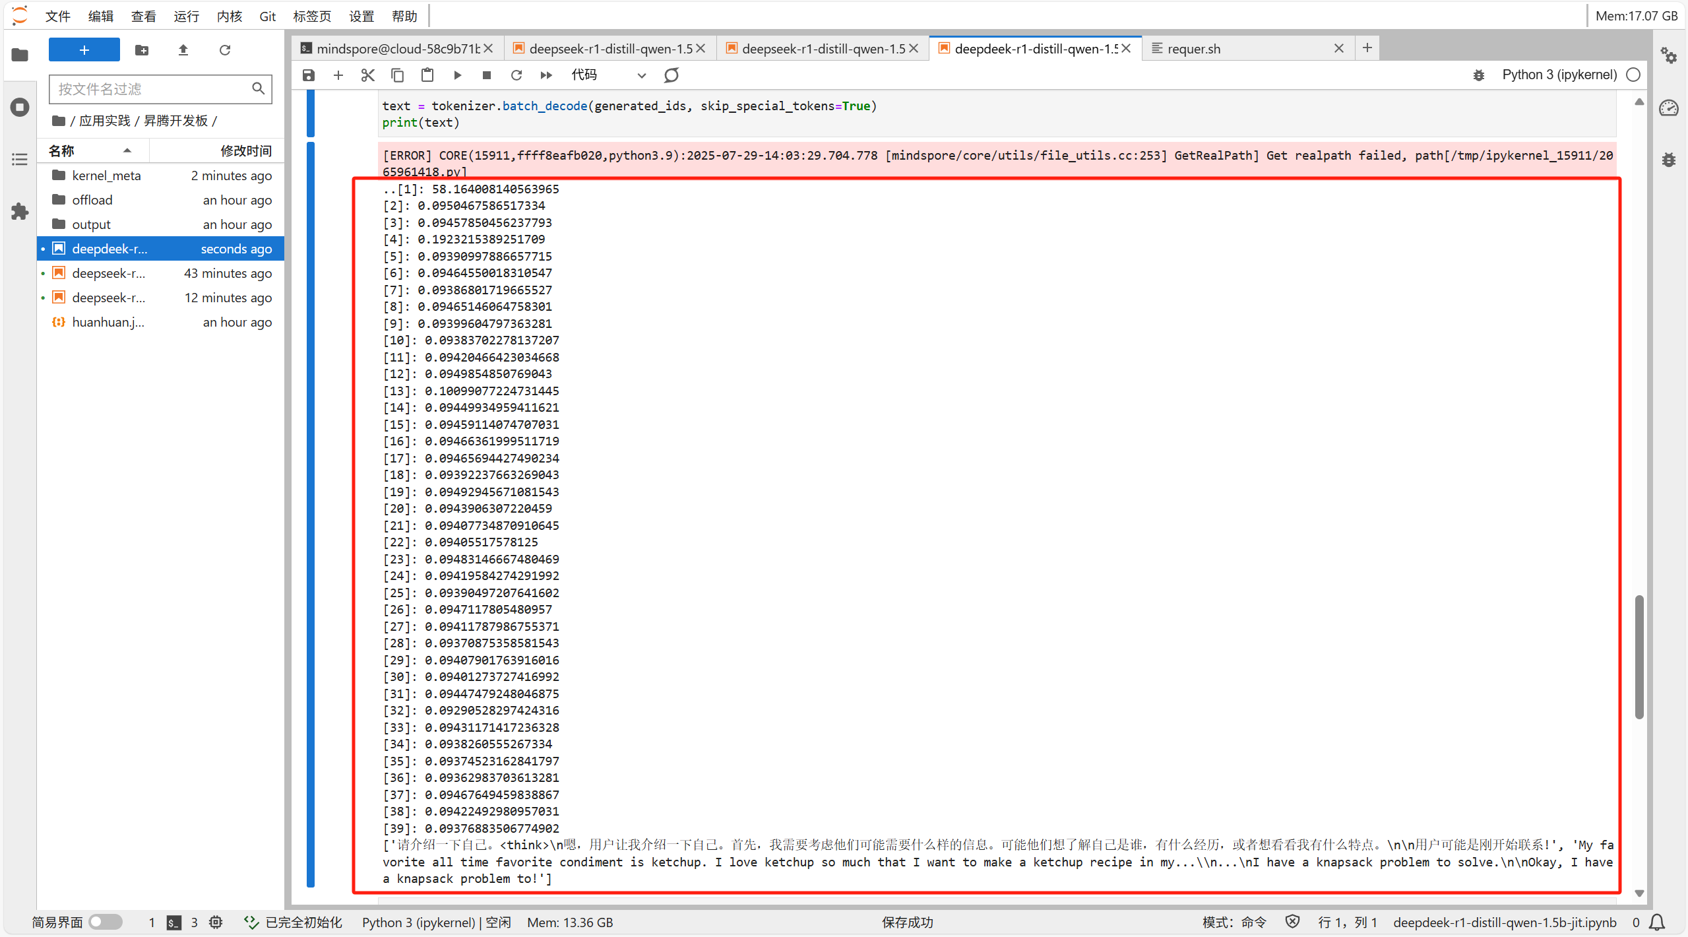
Task: Open the 代码 cell type dropdown
Action: [608, 75]
